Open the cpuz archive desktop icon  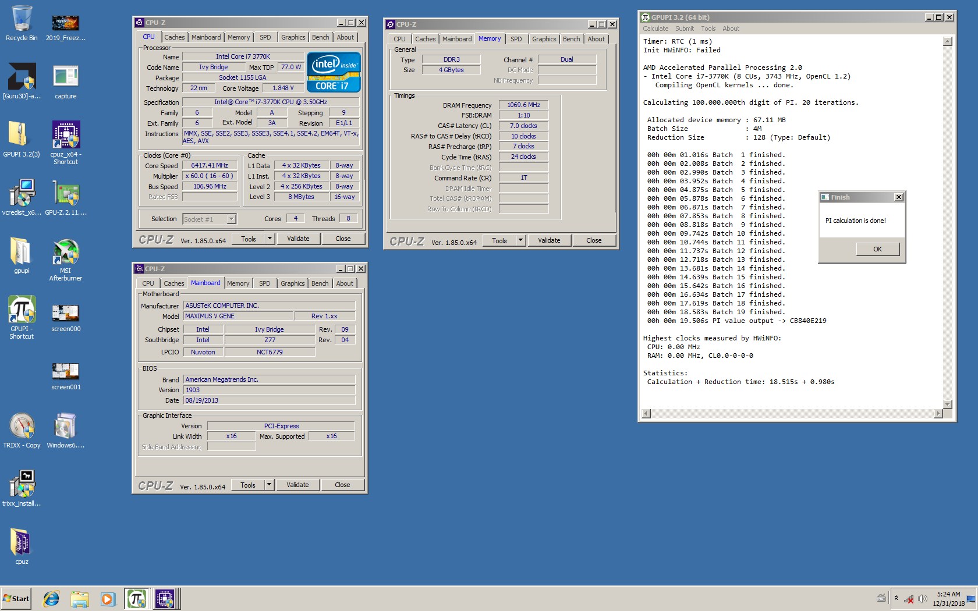[x=22, y=547]
